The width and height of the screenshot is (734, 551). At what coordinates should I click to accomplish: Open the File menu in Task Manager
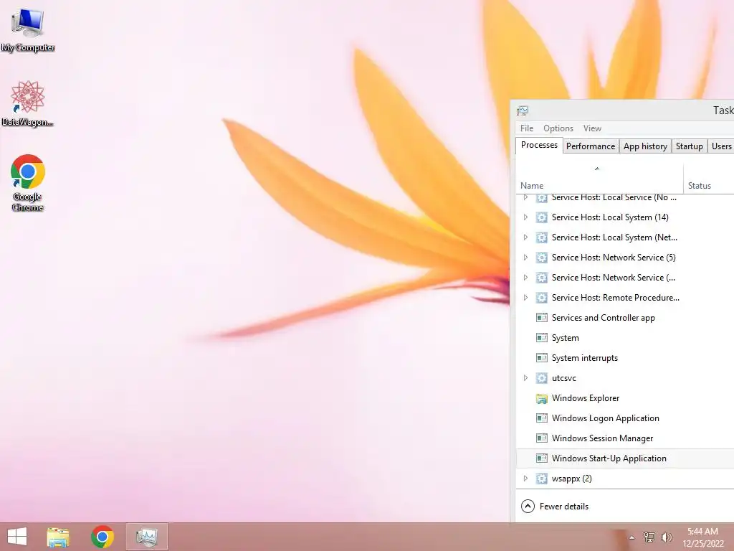527,128
